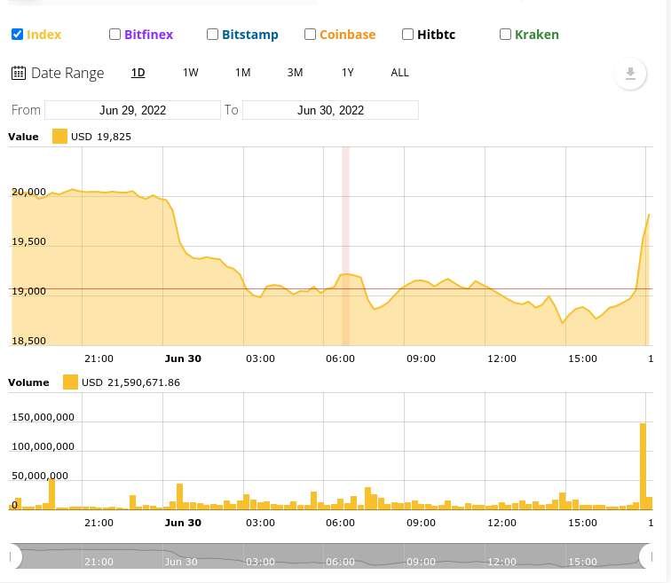Screen dimensions: 671x583
Task: Open the From date field
Action: tap(132, 110)
